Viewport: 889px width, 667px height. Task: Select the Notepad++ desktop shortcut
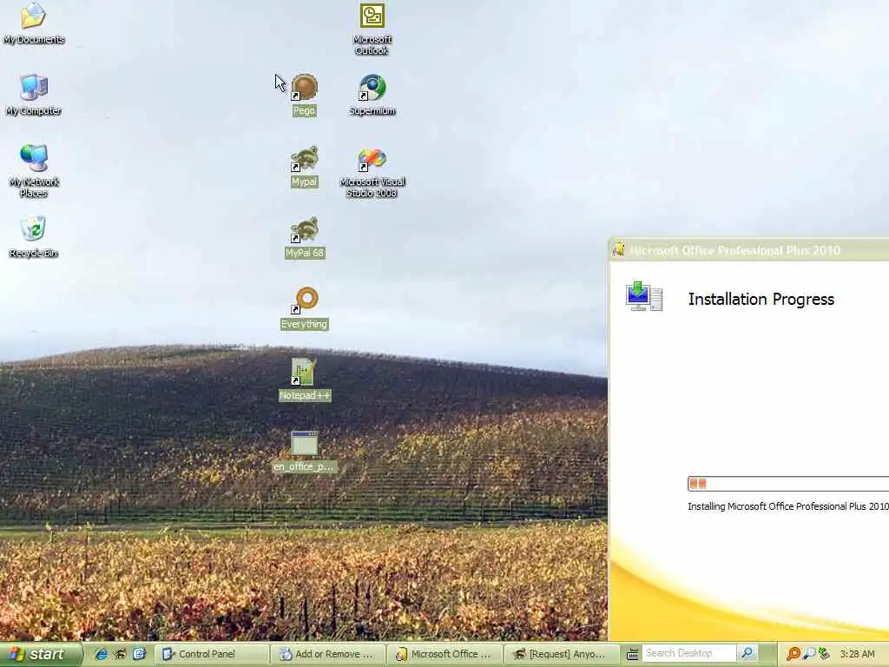tap(305, 380)
